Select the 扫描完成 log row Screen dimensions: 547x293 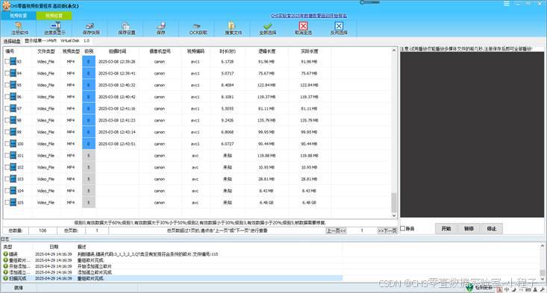(172, 278)
